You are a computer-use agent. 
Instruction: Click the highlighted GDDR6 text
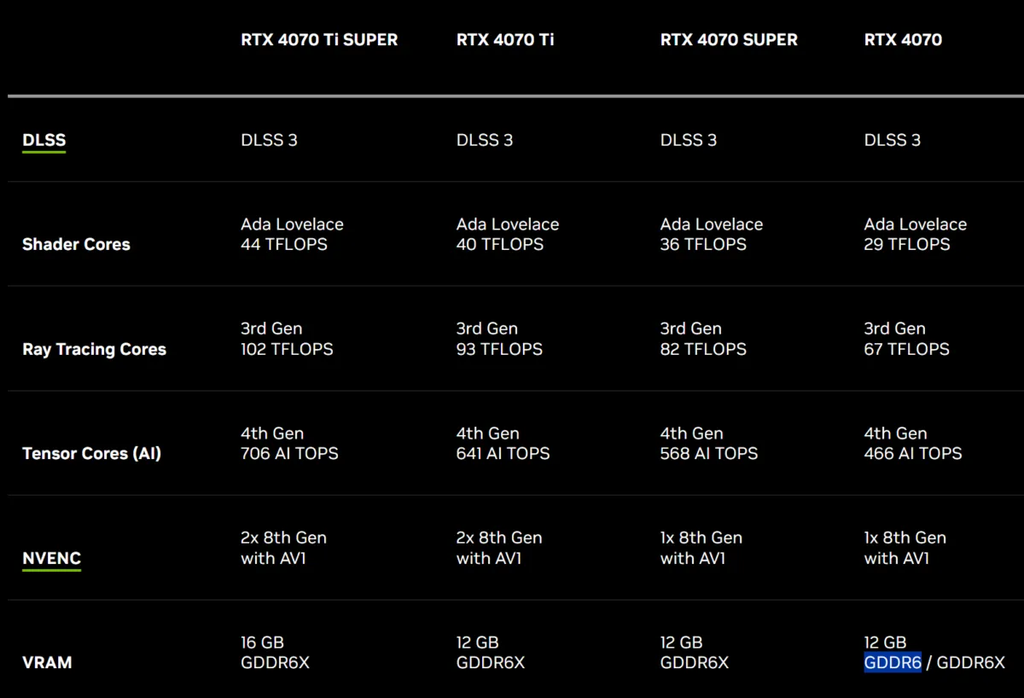893,663
